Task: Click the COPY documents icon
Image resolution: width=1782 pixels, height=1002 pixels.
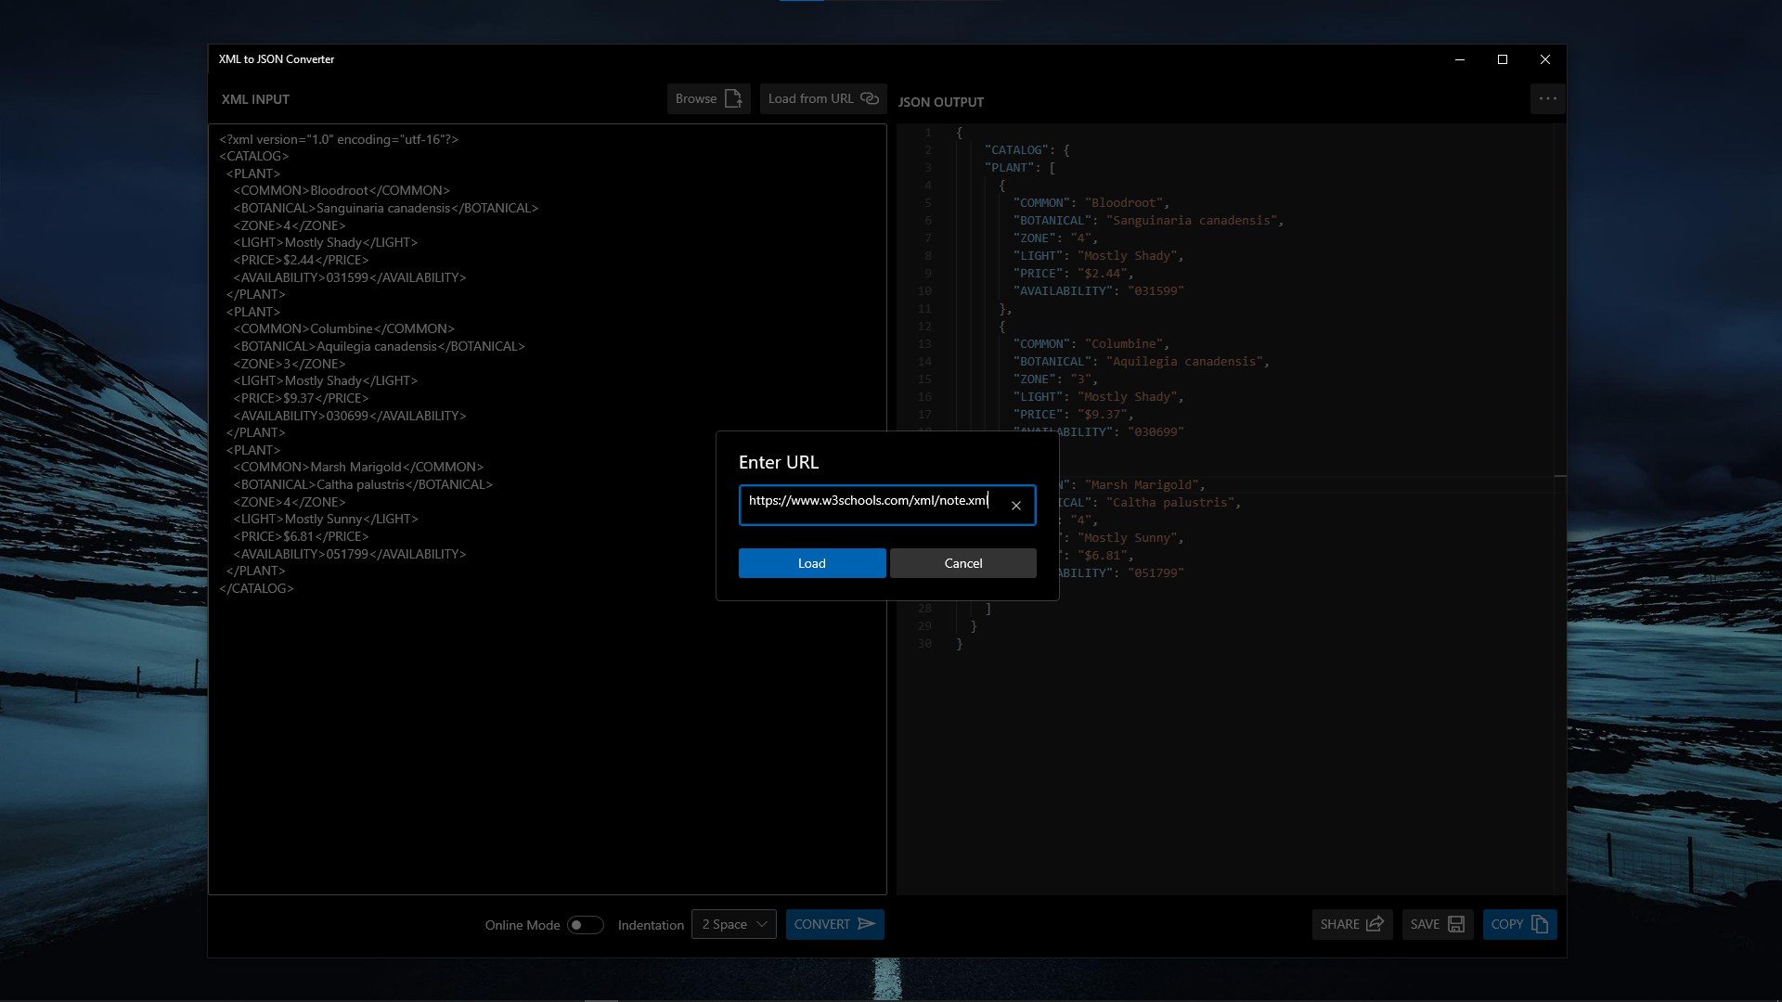Action: 1540,924
